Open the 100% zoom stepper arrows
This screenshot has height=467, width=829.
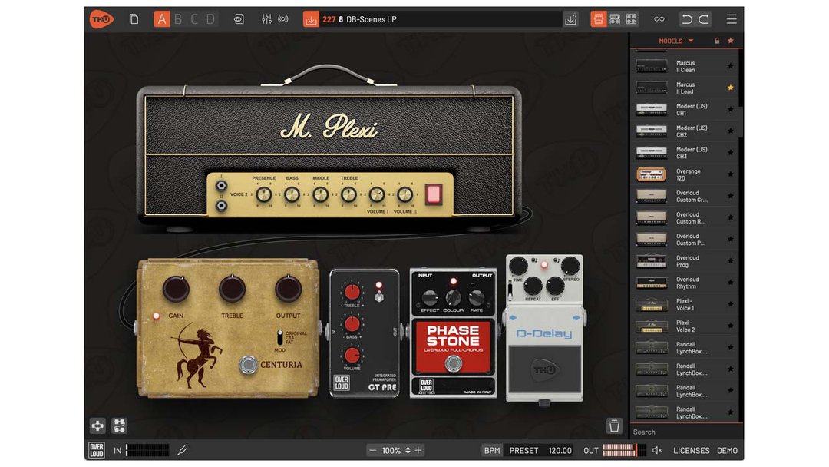(408, 451)
